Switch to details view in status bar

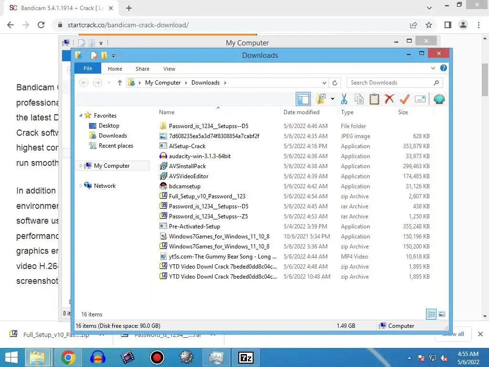coord(431,314)
